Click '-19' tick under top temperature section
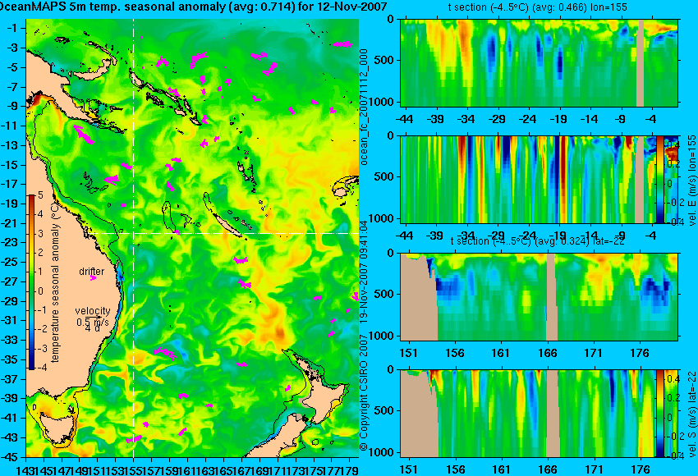Viewport: 698px width, 476px height. coord(559,119)
